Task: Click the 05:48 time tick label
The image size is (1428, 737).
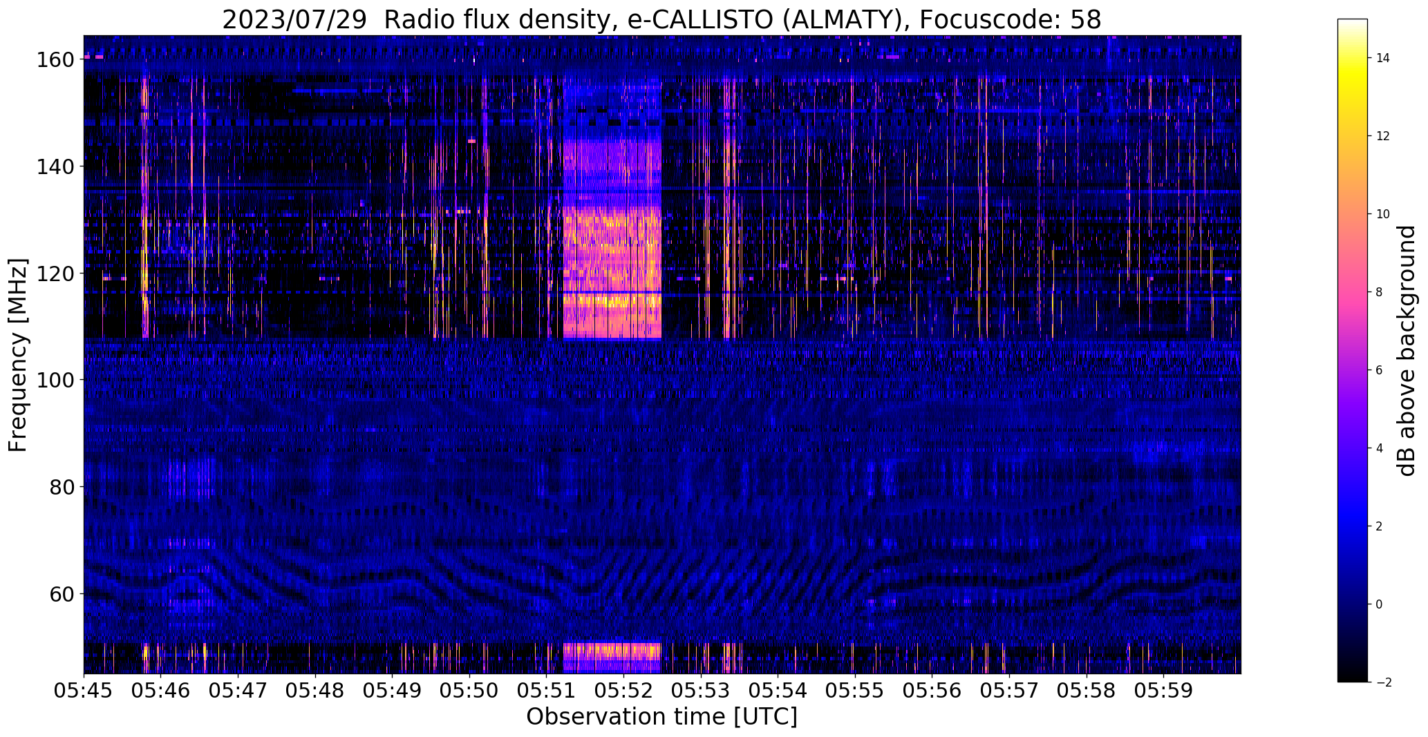Action: coord(315,690)
